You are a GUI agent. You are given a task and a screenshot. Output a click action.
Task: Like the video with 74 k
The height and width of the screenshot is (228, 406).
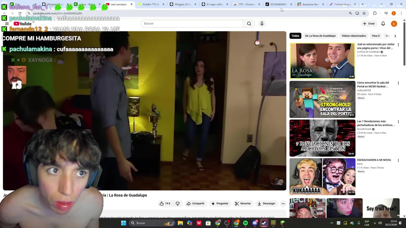point(165,204)
